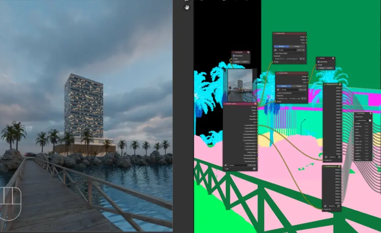Click the Matte ID field in upper Cryptomatte
381x233 pixels.
pyautogui.click(x=287, y=59)
